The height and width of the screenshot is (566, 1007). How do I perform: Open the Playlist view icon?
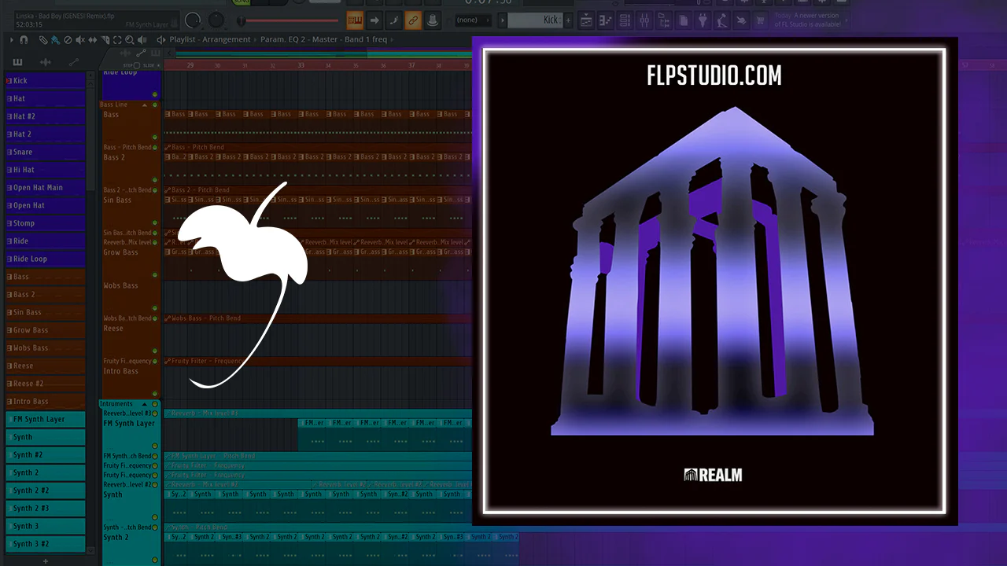point(586,20)
